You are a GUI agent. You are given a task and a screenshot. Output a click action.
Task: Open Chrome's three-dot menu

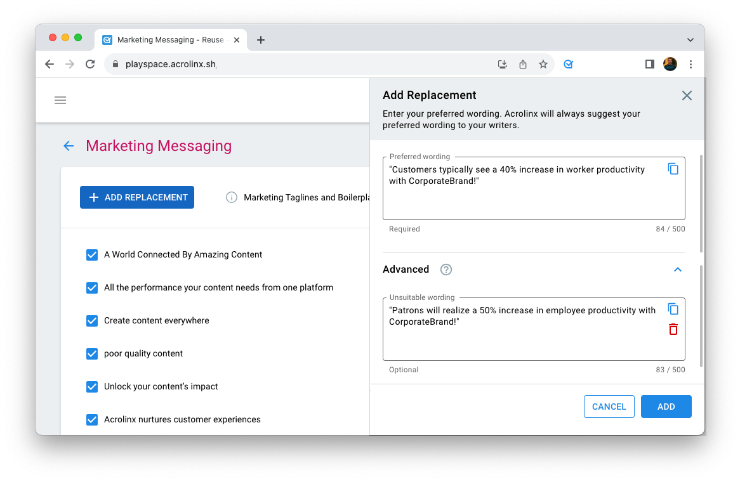pyautogui.click(x=690, y=64)
